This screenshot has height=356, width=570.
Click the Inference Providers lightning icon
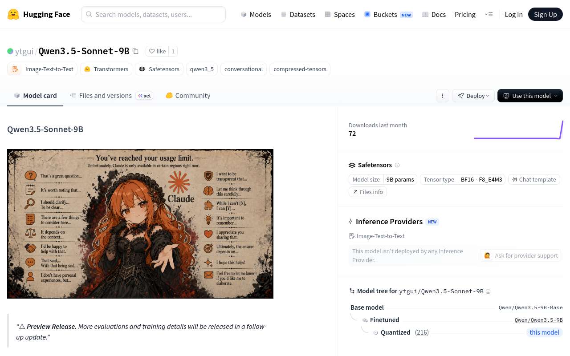click(351, 222)
